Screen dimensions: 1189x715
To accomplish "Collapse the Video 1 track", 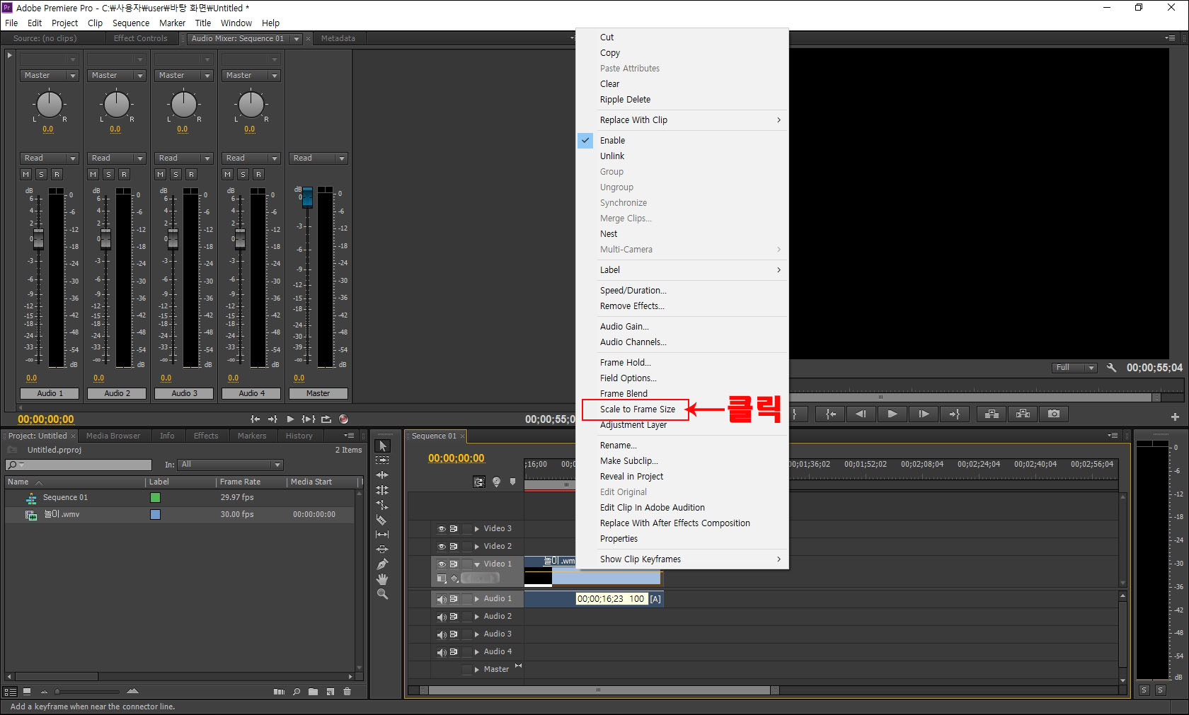I will [476, 564].
